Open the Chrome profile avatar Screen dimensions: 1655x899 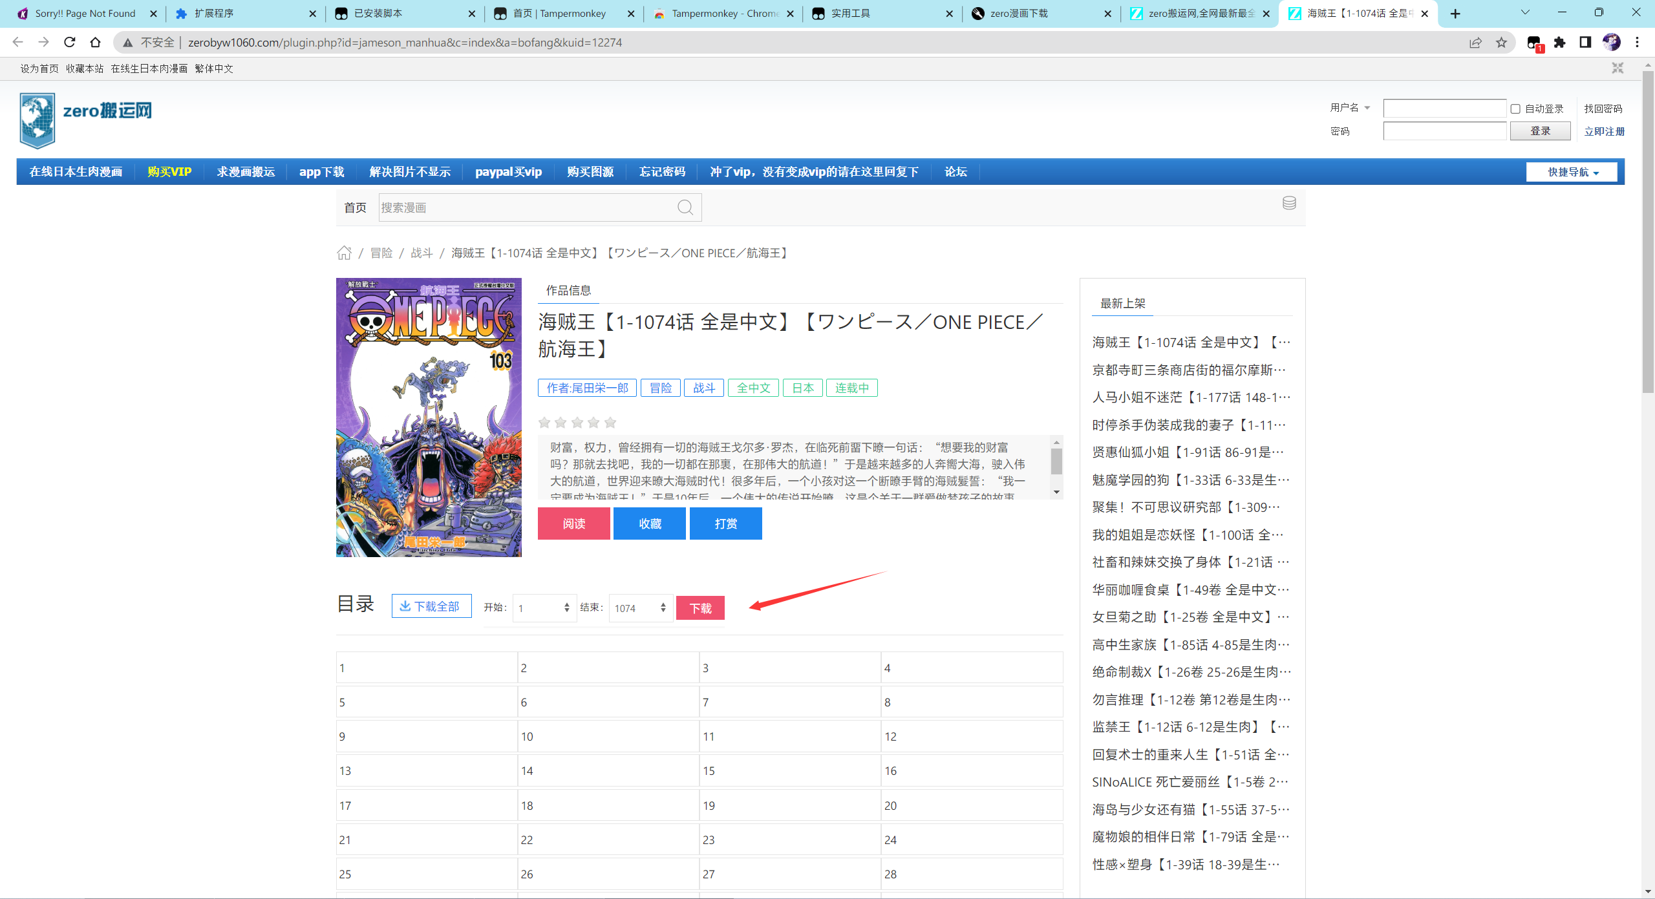[x=1611, y=43]
